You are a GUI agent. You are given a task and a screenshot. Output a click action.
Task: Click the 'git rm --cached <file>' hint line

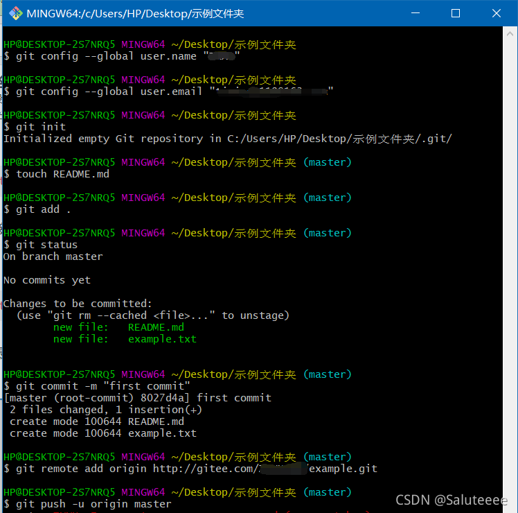pos(152,315)
